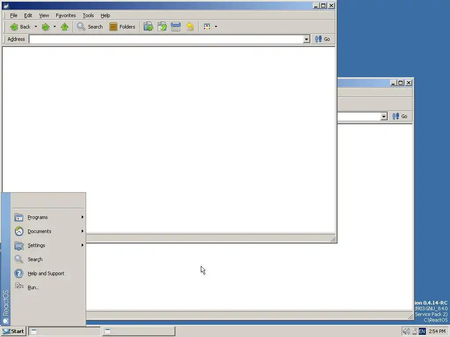
Task: Click the front window's resize grip
Action: pyautogui.click(x=333, y=239)
